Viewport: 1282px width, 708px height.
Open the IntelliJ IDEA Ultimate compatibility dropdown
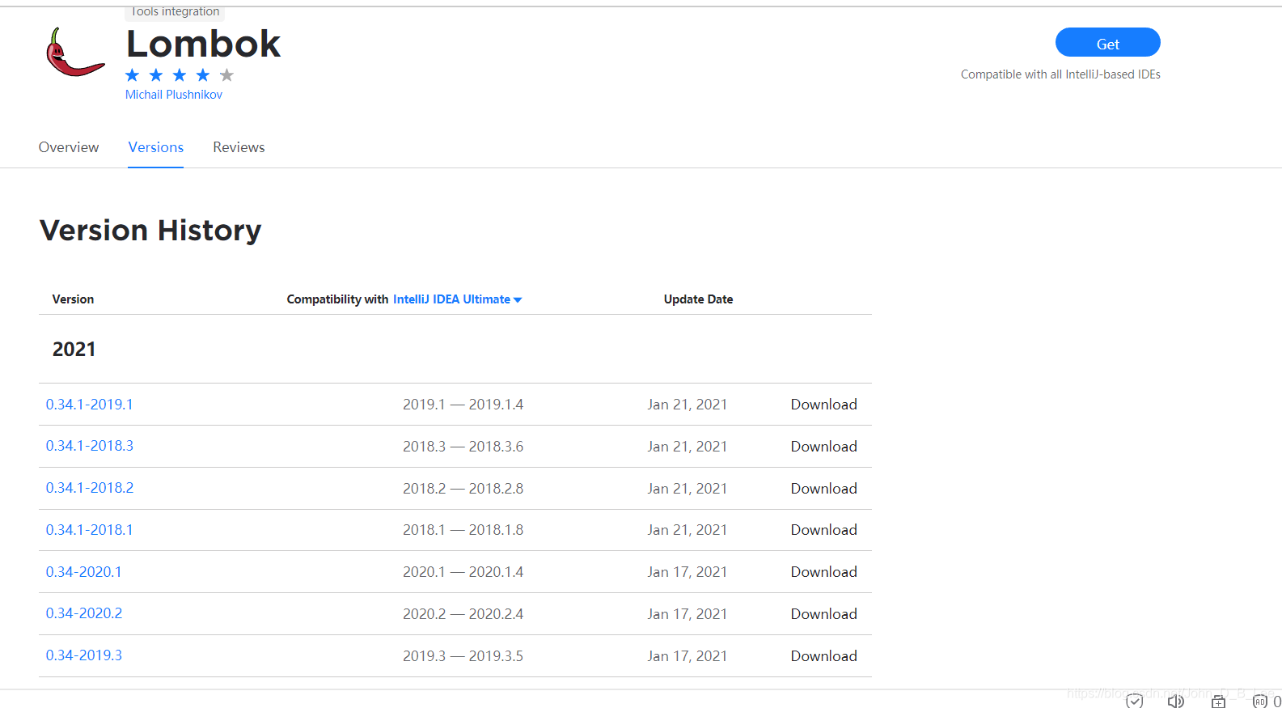click(x=457, y=299)
